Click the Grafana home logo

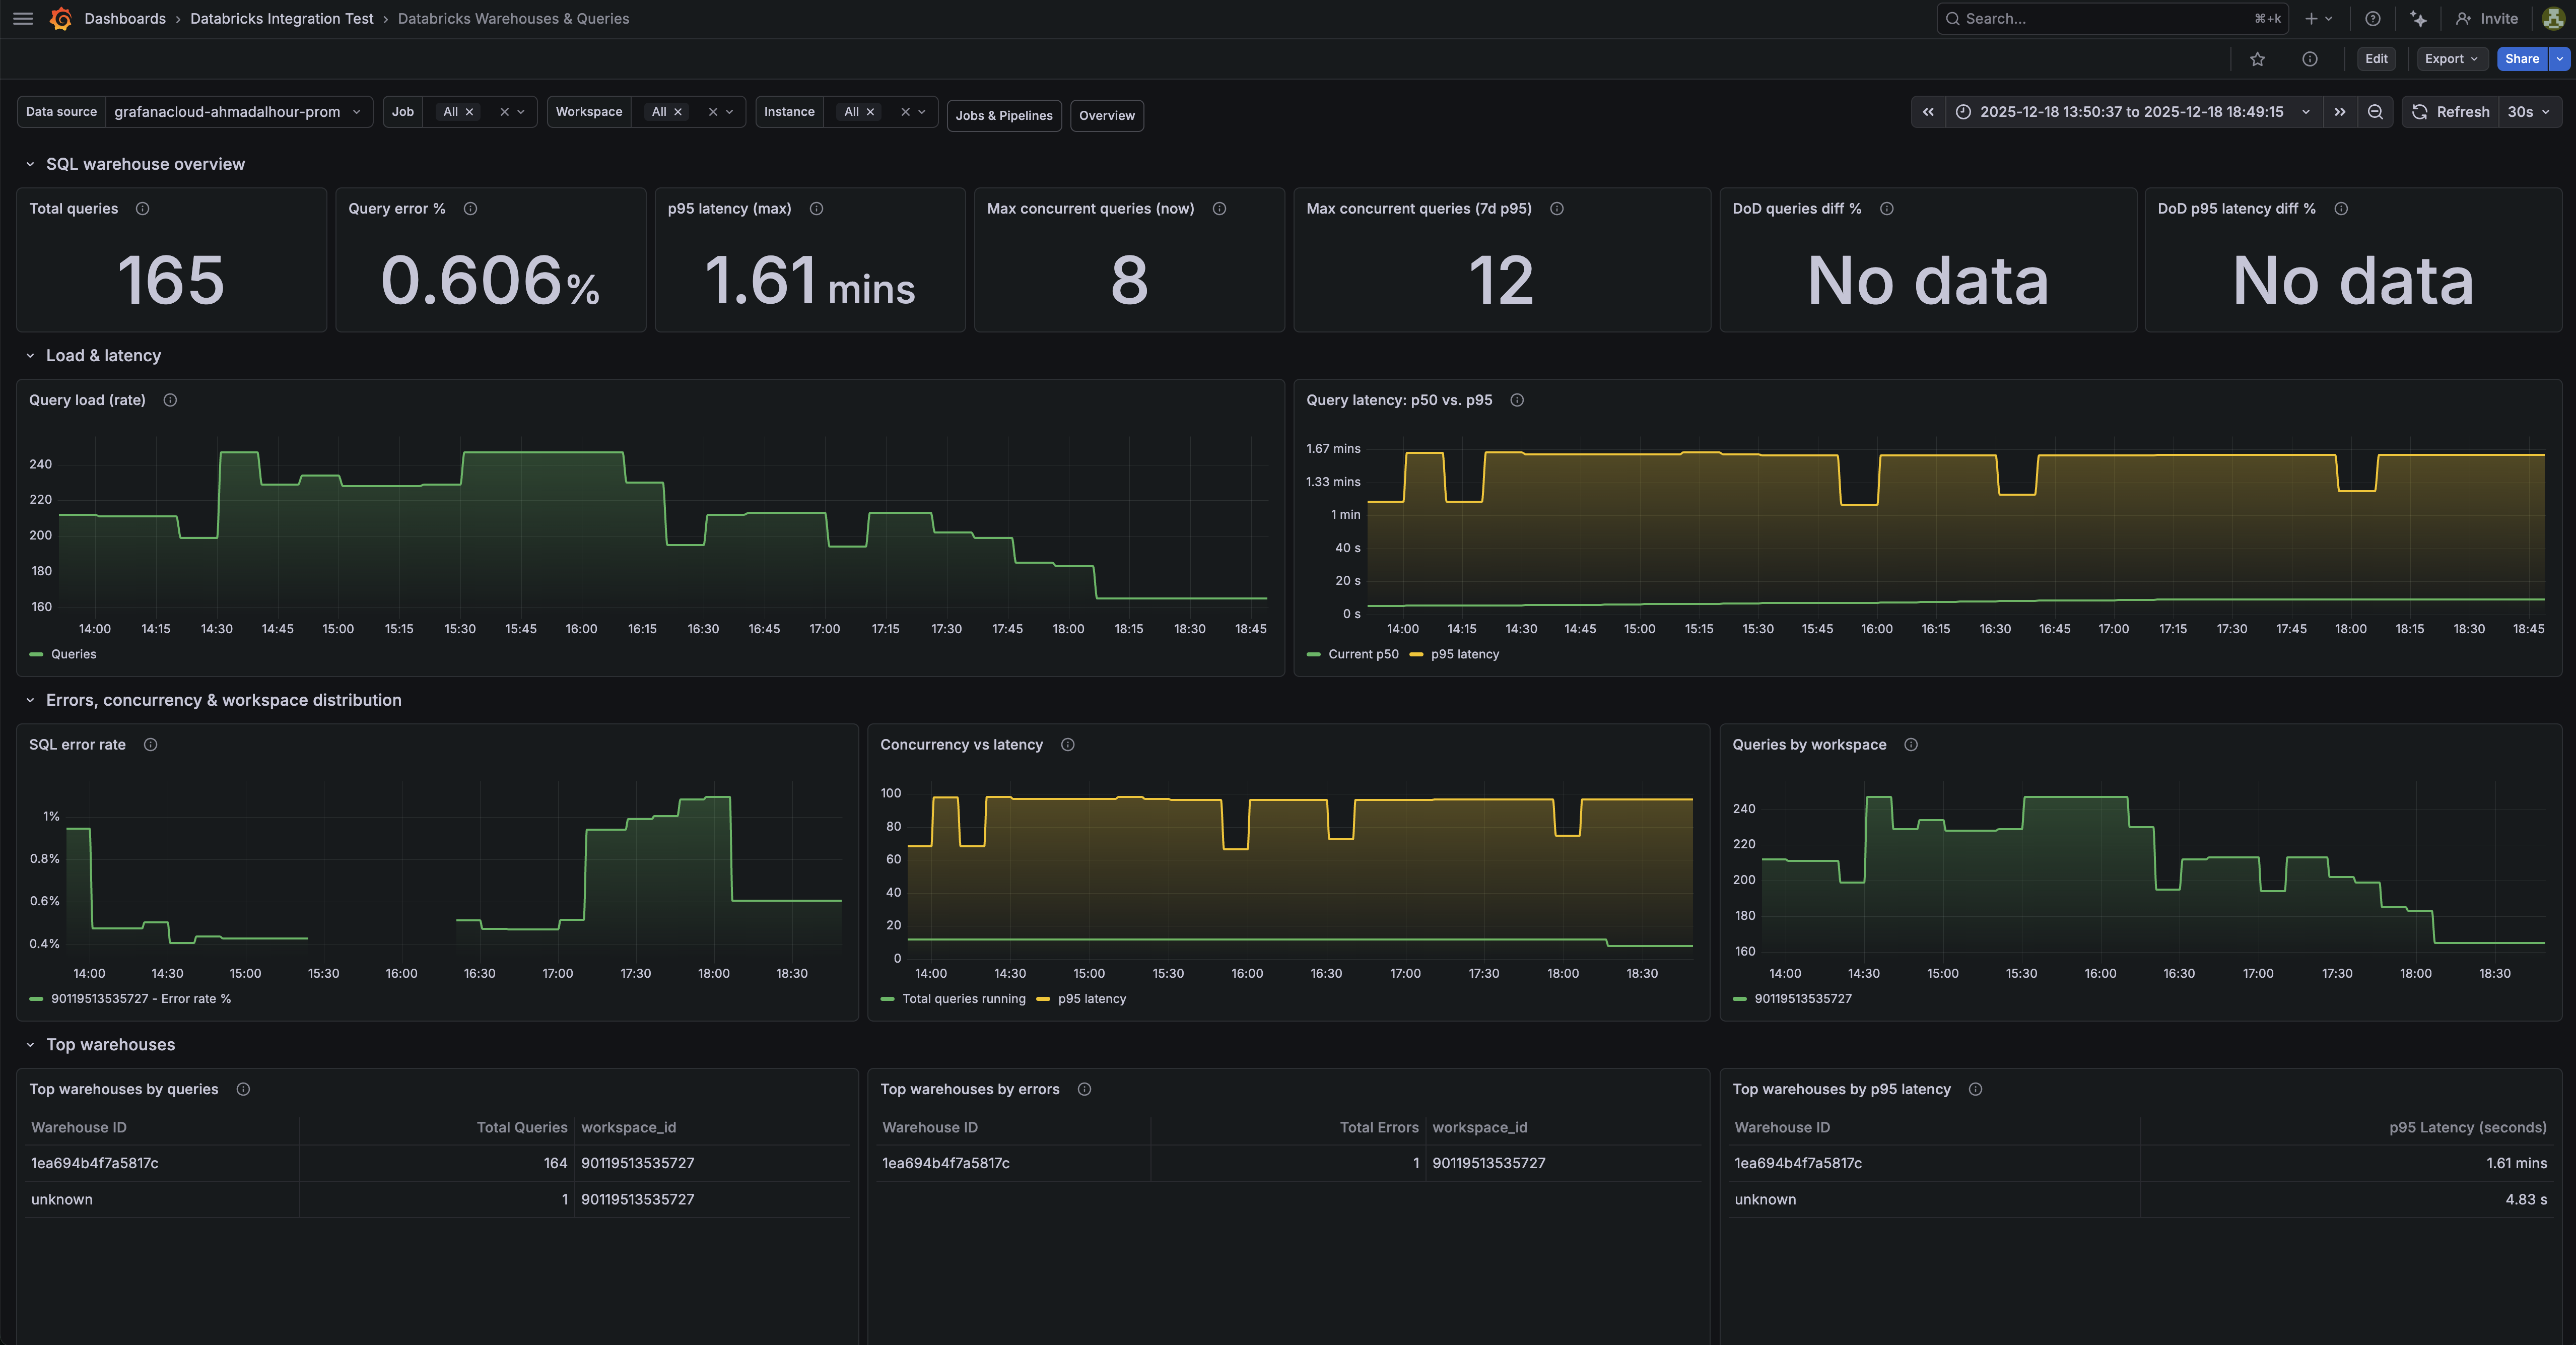pyautogui.click(x=60, y=18)
